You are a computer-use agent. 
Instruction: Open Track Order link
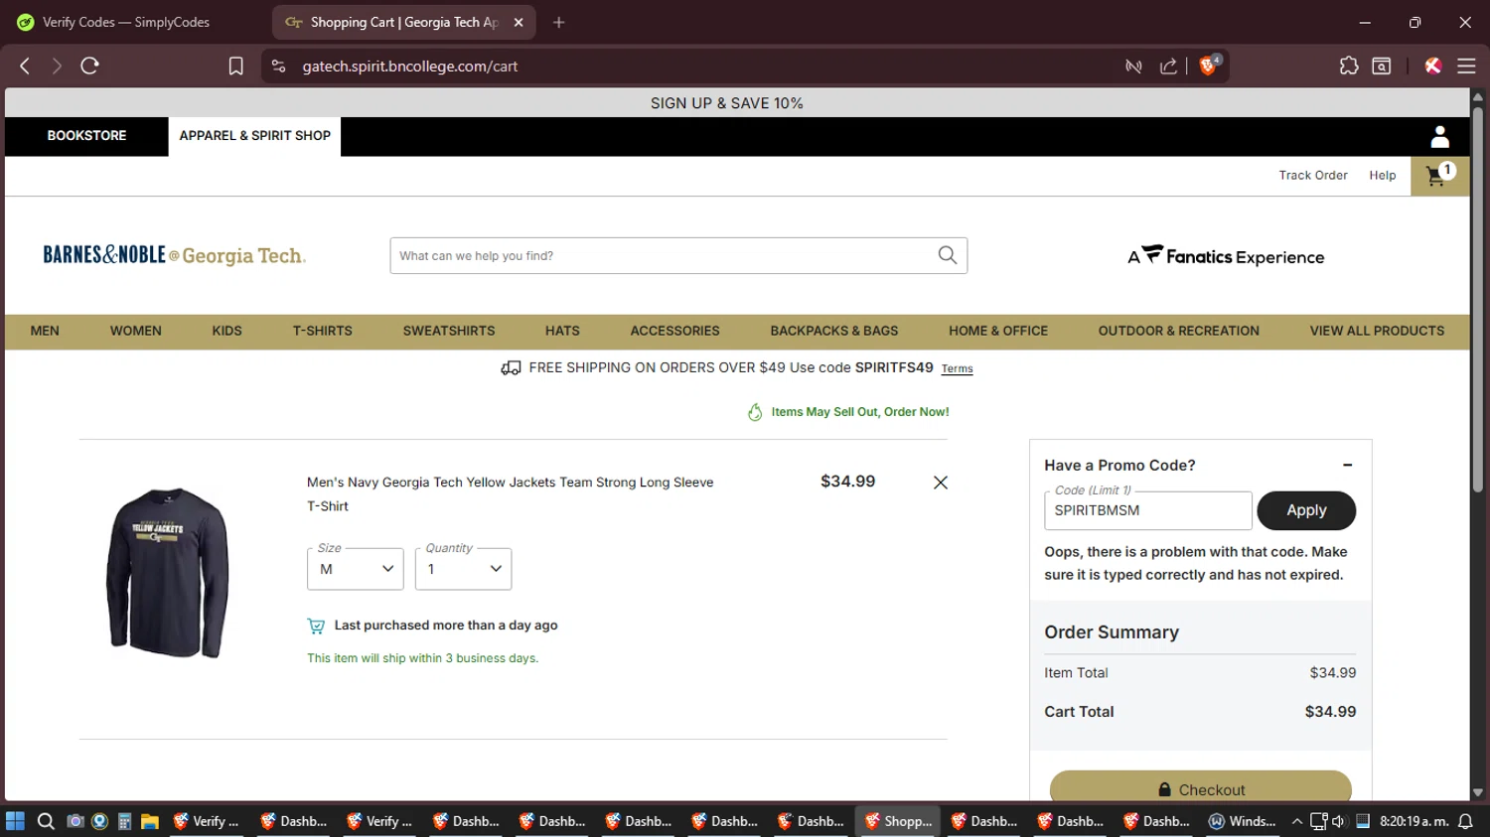click(x=1313, y=176)
